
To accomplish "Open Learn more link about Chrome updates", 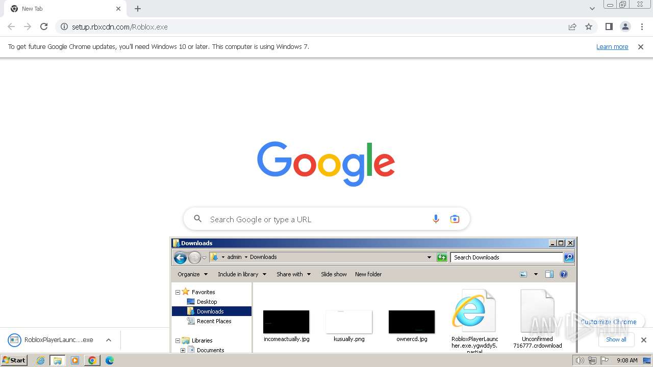I will coord(612,47).
